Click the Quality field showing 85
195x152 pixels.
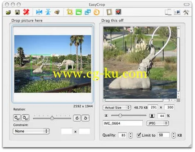tap(122, 135)
